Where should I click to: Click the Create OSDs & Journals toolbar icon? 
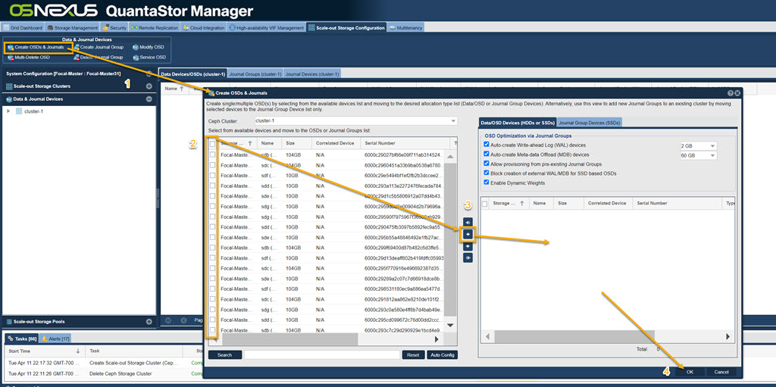click(x=11, y=48)
